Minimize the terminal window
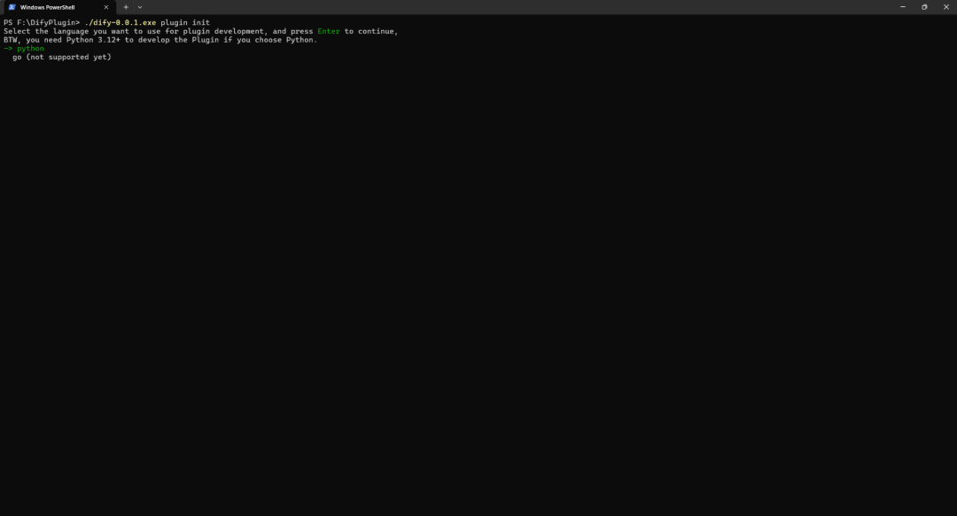The height and width of the screenshot is (516, 957). [x=903, y=7]
